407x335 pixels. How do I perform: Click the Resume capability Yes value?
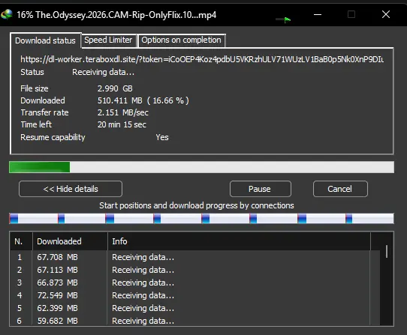162,137
